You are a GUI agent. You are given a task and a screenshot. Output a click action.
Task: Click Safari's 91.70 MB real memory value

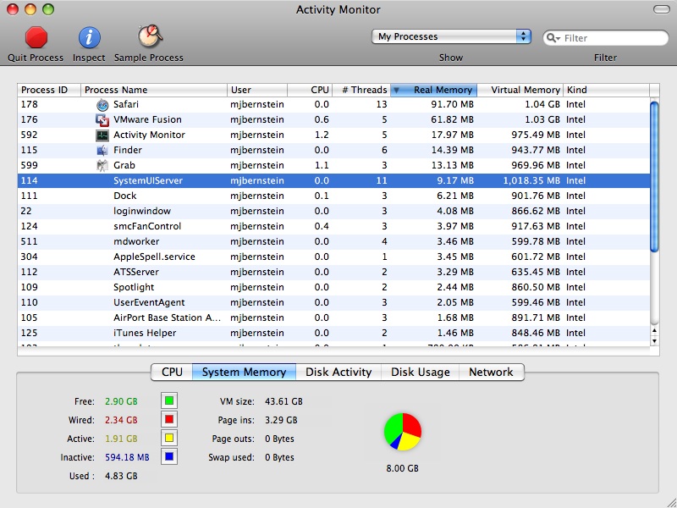[x=452, y=104]
